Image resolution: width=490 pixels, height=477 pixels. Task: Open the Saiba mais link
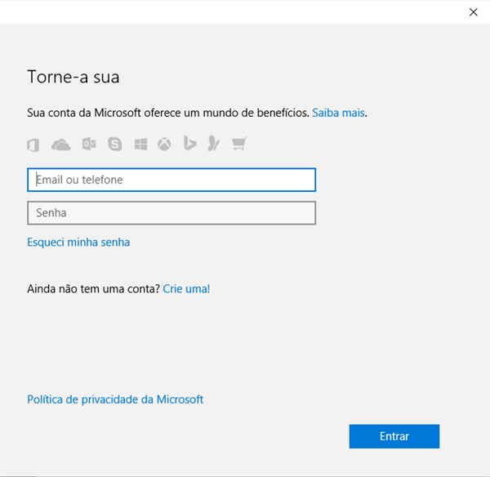coord(338,113)
